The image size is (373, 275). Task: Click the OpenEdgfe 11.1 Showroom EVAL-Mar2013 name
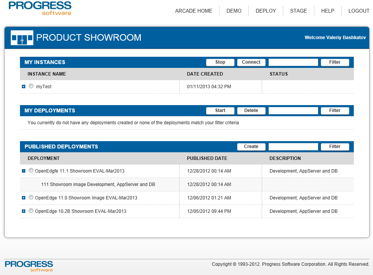pos(80,171)
